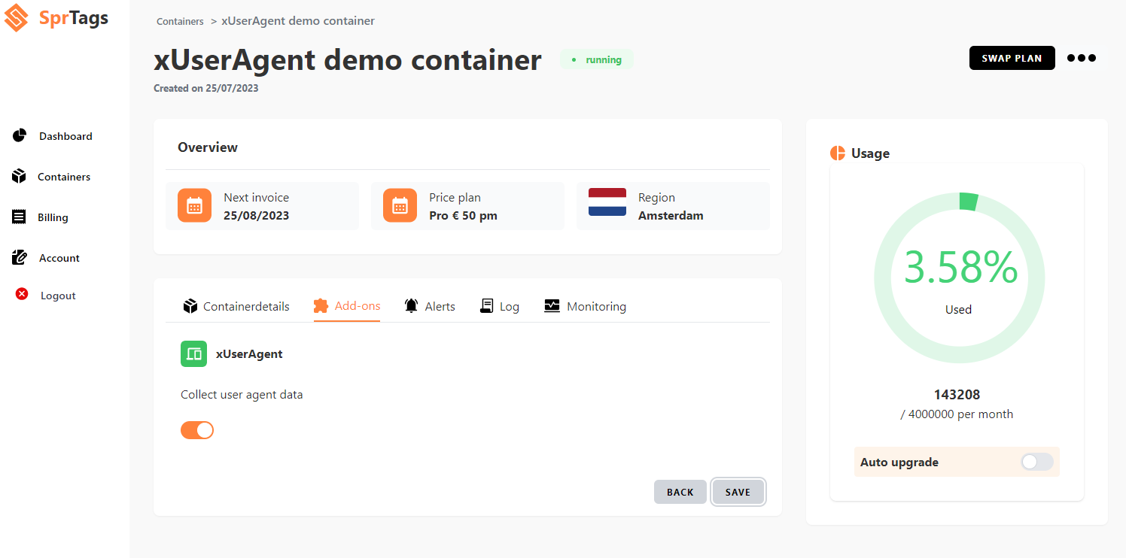Click the calendar icon beside Next invoice

click(194, 205)
